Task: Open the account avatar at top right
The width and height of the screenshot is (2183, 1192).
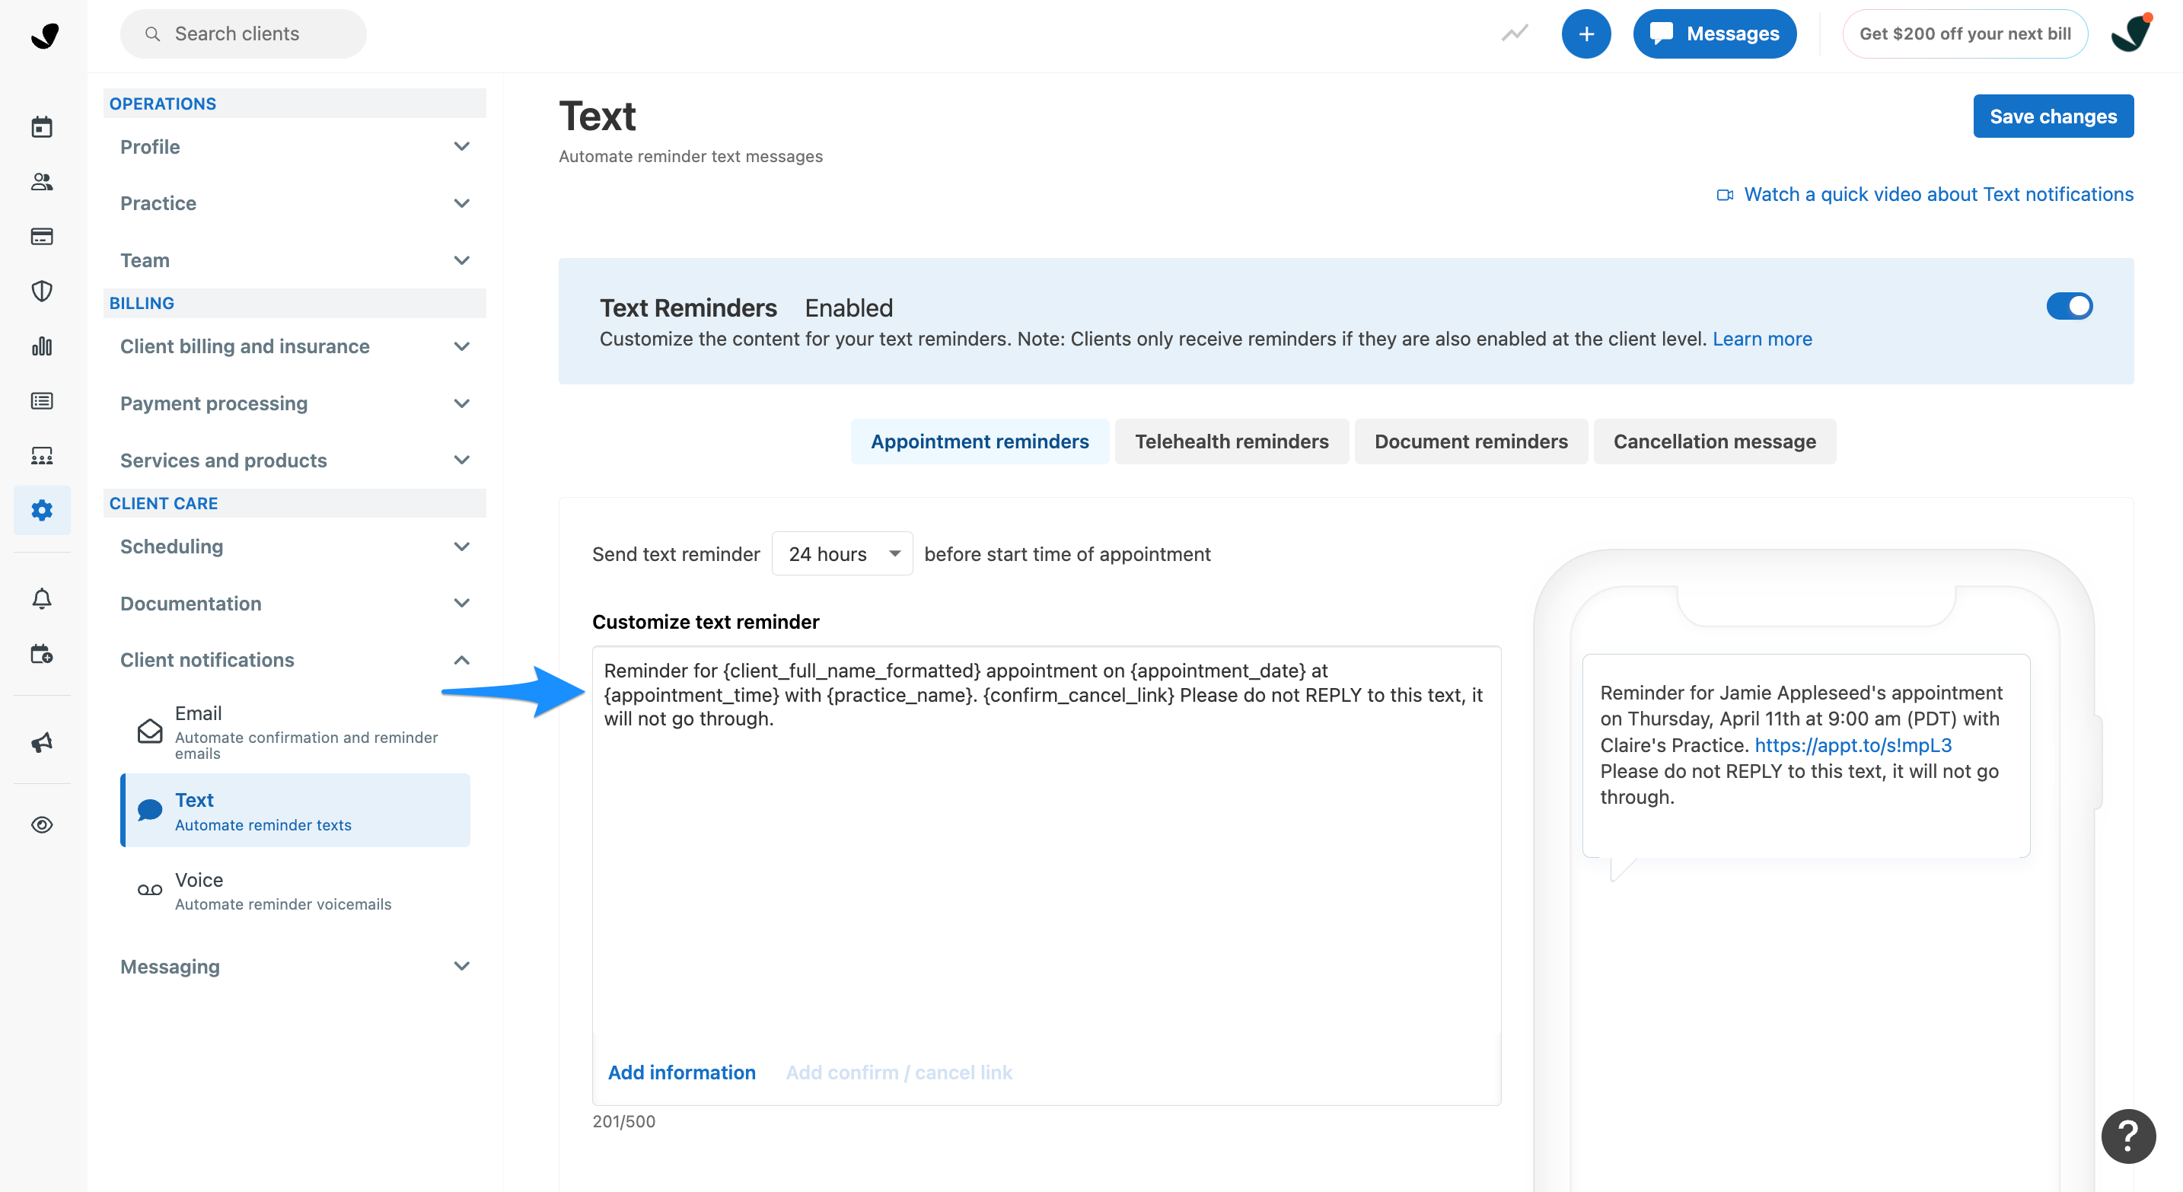Action: click(x=2130, y=34)
